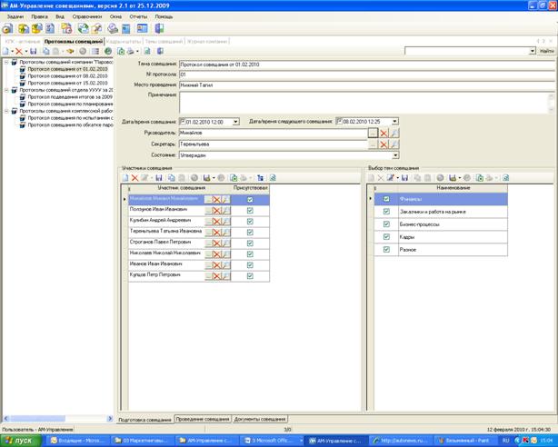Click the red X next to the Секретарь field

click(x=384, y=144)
